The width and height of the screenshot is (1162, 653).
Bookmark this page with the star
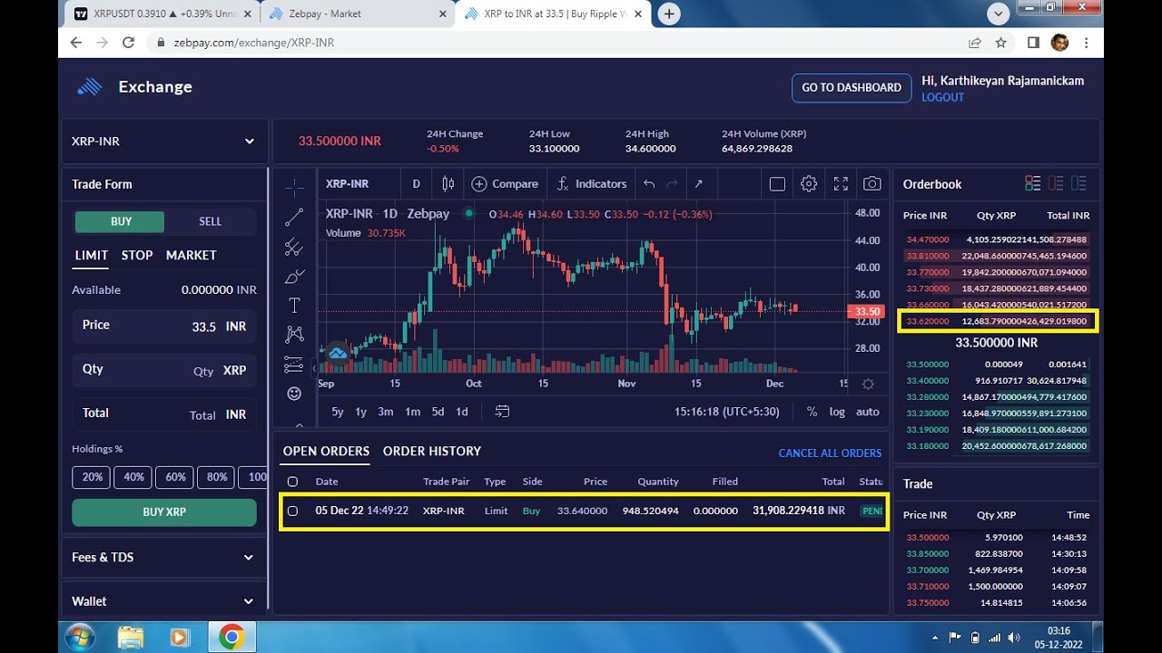click(x=1001, y=43)
